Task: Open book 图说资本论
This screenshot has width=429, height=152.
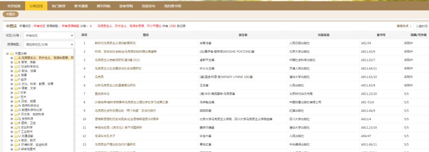Action: [102, 94]
